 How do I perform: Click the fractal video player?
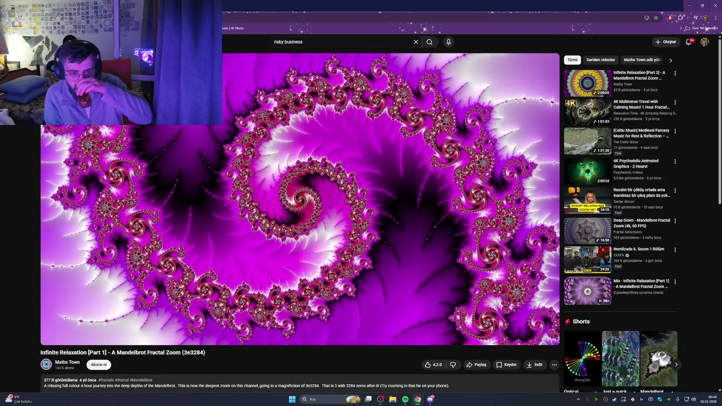click(300, 199)
